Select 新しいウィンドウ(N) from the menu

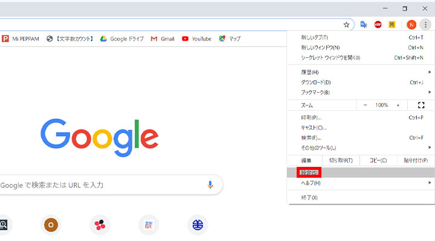(361, 48)
